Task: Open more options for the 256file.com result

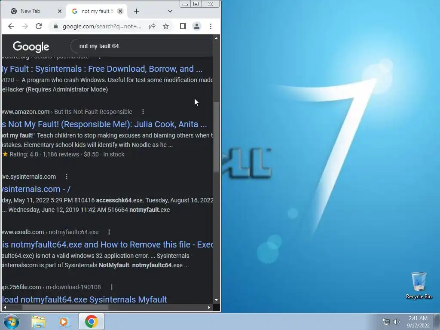Action: tap(112, 287)
